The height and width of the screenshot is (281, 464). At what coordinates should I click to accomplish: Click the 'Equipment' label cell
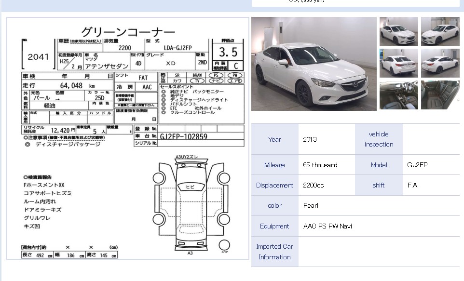pyautogui.click(x=274, y=226)
